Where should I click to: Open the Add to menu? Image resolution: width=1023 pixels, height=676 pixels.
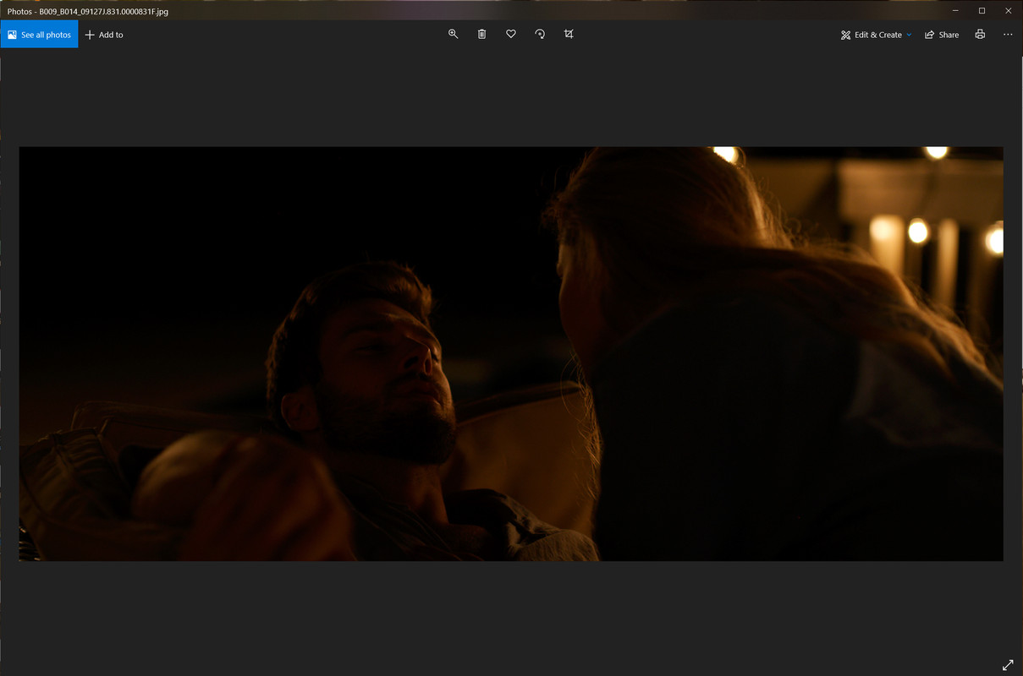click(x=104, y=35)
